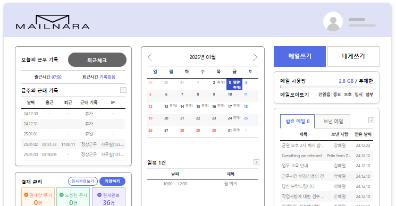Filter mail by 안읽음
This screenshot has height=206, width=396.
(324, 95)
